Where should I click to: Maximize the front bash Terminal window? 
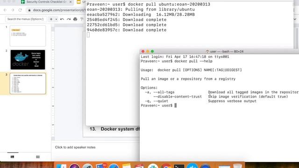pyautogui.click(x=152, y=51)
